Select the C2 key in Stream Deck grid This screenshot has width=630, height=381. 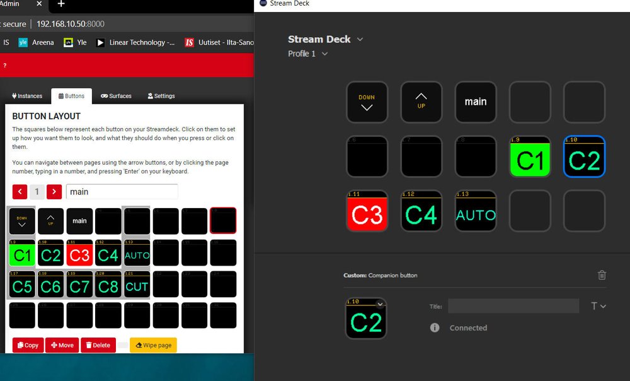coord(584,156)
